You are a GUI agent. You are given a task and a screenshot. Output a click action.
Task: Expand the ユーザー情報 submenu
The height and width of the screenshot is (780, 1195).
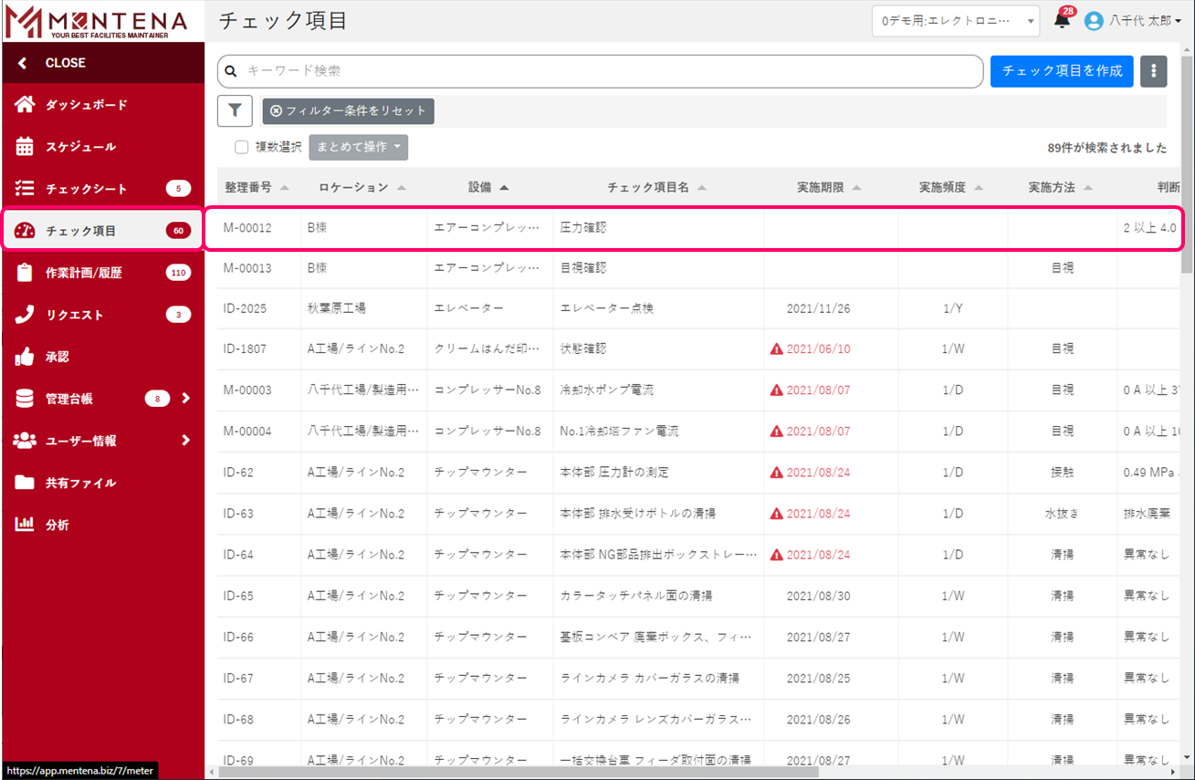click(x=185, y=441)
